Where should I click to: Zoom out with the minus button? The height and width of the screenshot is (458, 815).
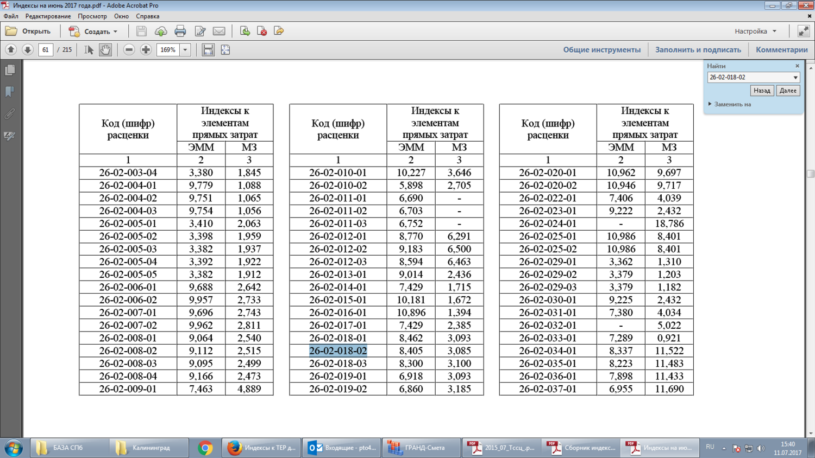(129, 50)
